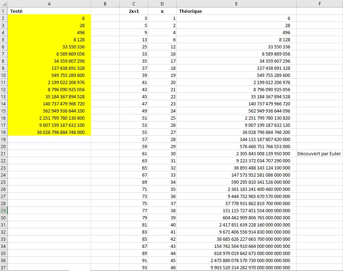The width and height of the screenshot is (343, 271).
Task: Select the row 1 header
Action: click(4, 11)
